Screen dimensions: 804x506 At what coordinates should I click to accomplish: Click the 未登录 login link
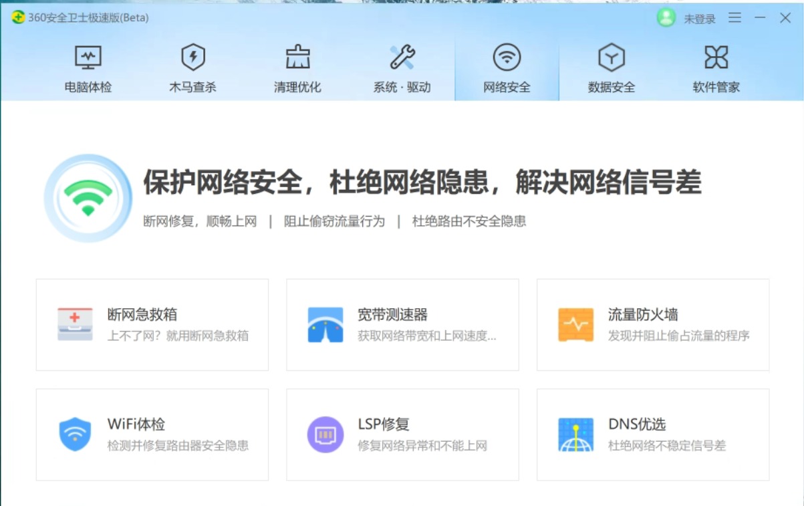pos(699,19)
